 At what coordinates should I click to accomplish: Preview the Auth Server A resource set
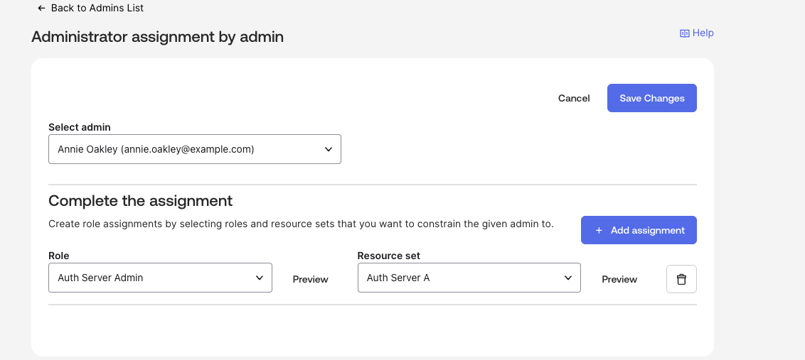(x=619, y=280)
